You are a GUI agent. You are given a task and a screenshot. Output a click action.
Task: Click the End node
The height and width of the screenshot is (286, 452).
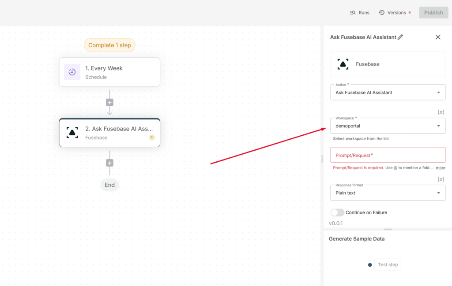tap(109, 185)
